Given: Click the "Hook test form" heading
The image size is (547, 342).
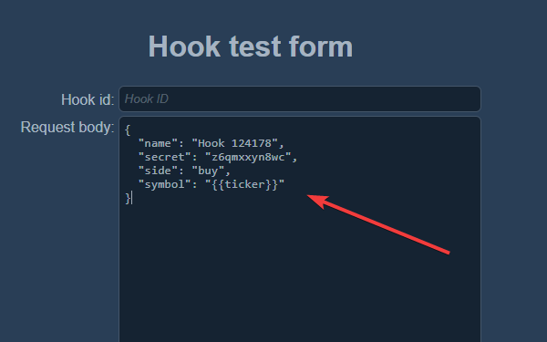Looking at the screenshot, I should [251, 47].
